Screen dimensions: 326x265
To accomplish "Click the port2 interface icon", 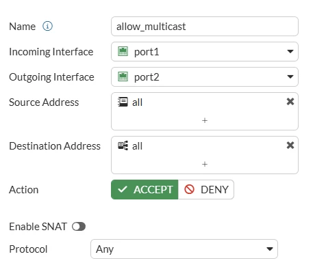I will [x=123, y=76].
